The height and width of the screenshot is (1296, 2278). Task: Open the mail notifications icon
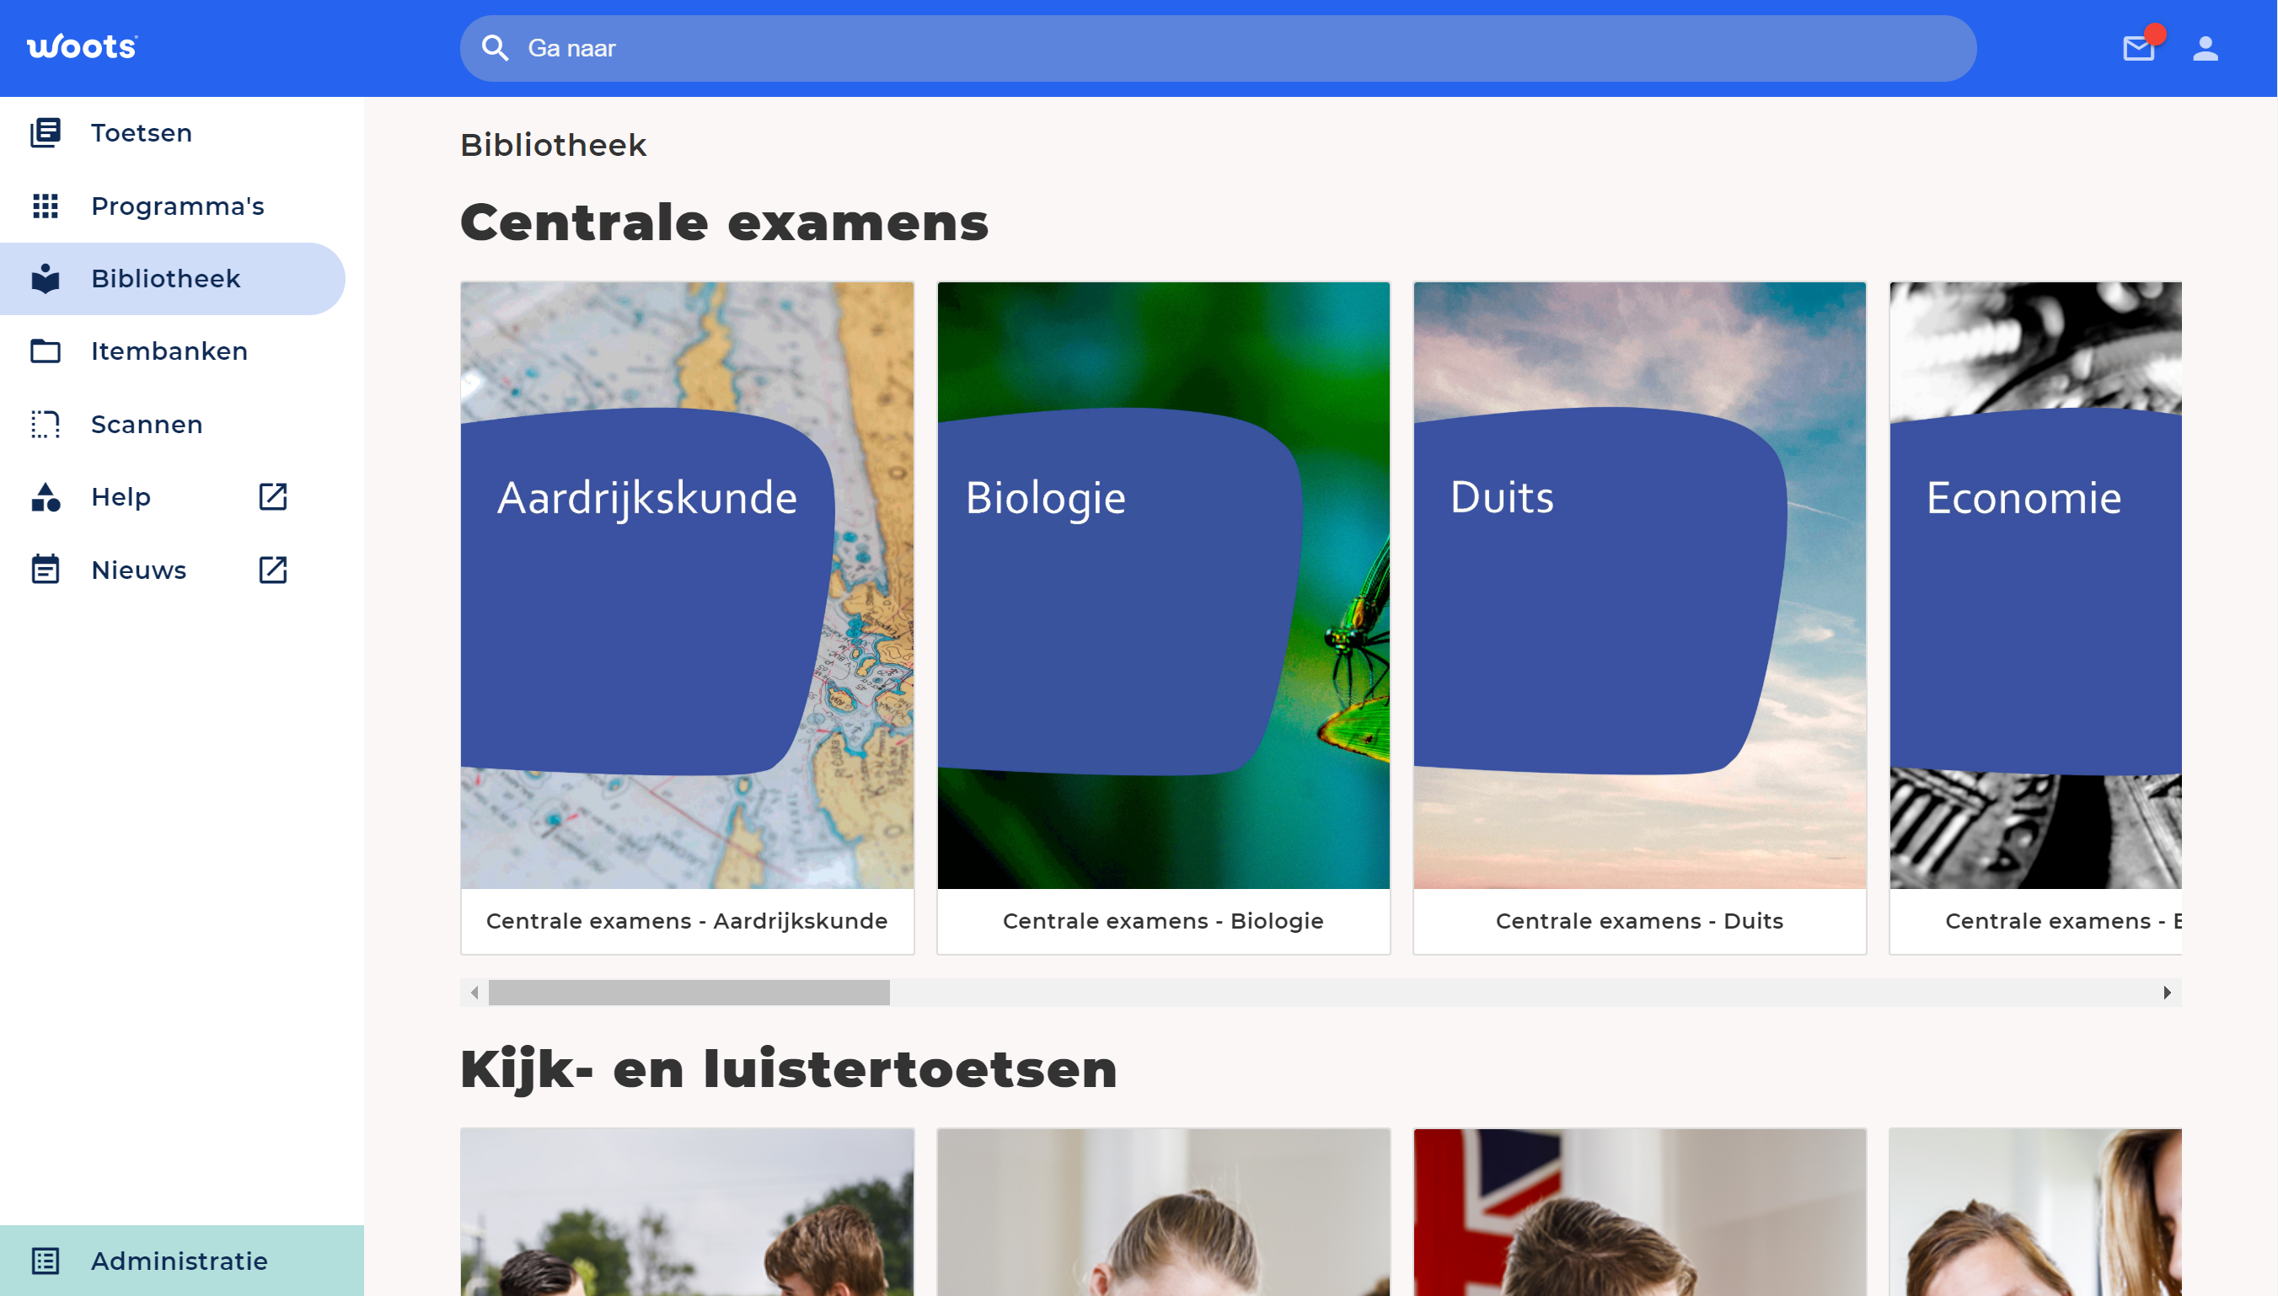click(x=2138, y=48)
